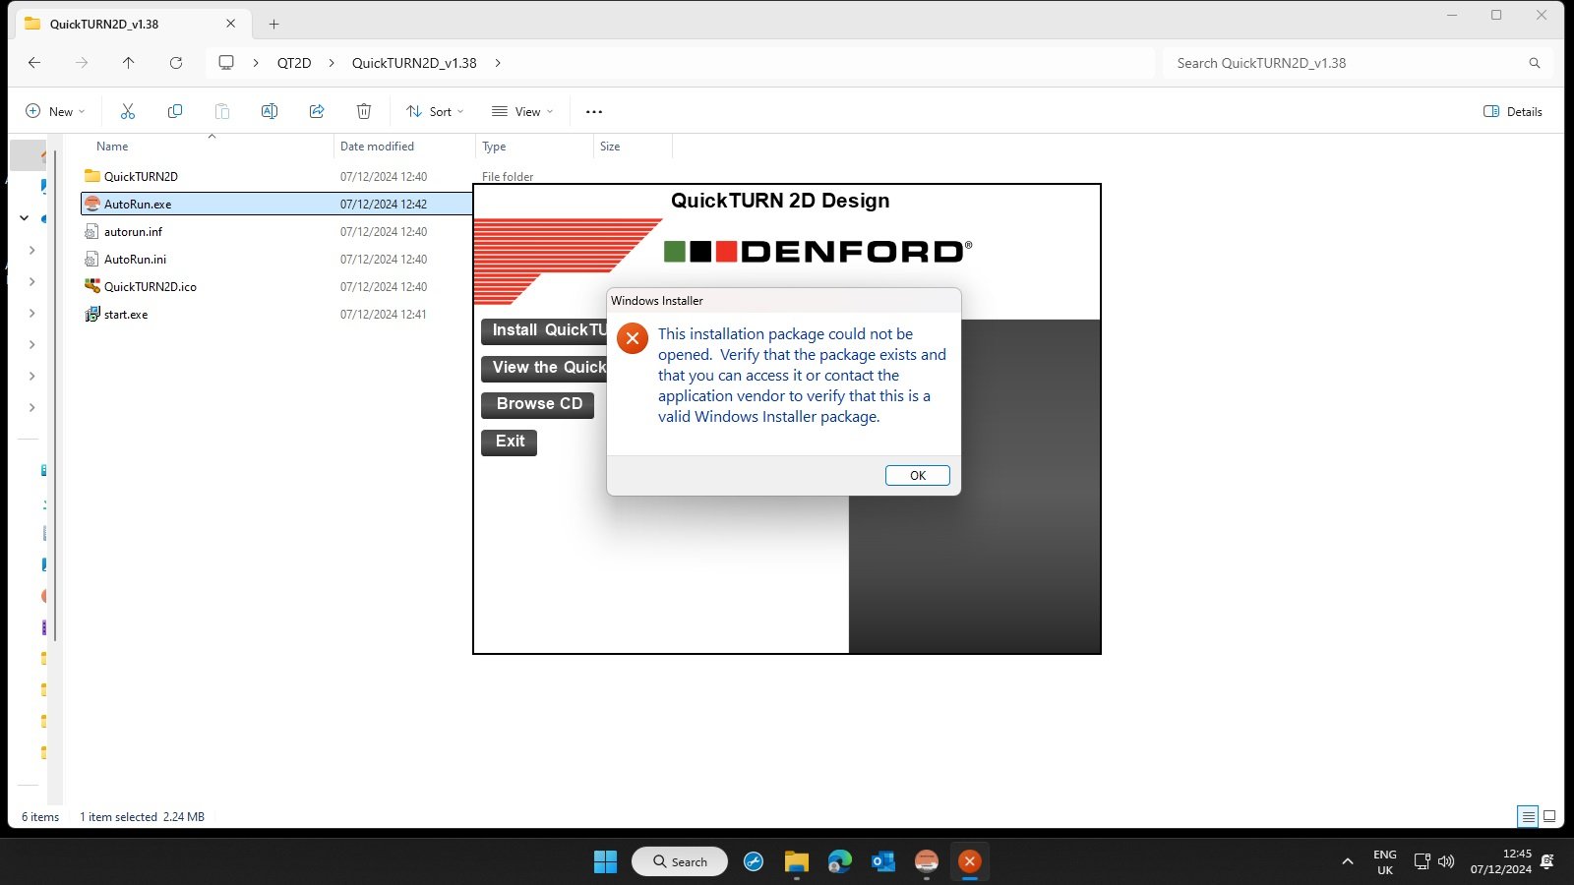Toggle the Details pane
Screen dimensions: 1574x885
point(1513,111)
